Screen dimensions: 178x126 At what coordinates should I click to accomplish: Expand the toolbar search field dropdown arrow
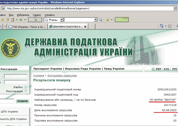tap(96, 20)
